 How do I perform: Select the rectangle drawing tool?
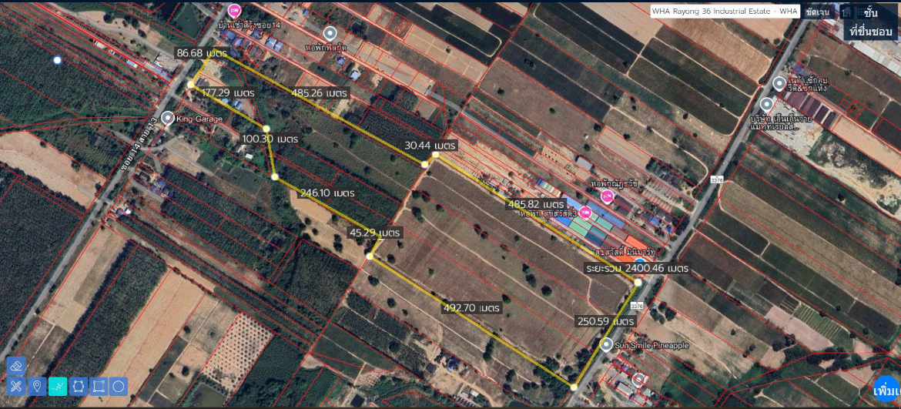98,386
